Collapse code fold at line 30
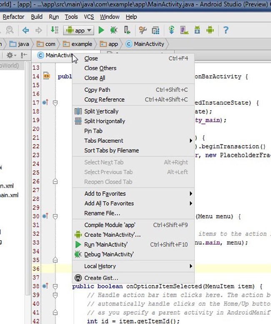This screenshot has height=324, width=271. point(55,217)
